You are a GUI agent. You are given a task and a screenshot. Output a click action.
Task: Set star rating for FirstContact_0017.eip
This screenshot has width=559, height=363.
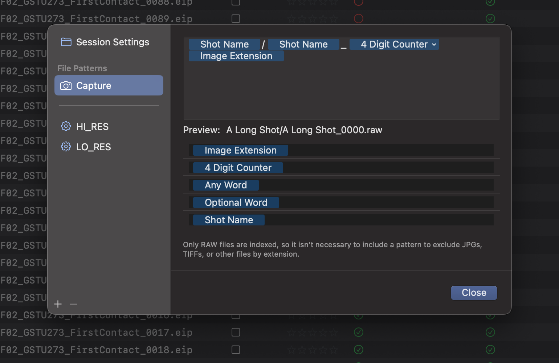pyautogui.click(x=312, y=332)
